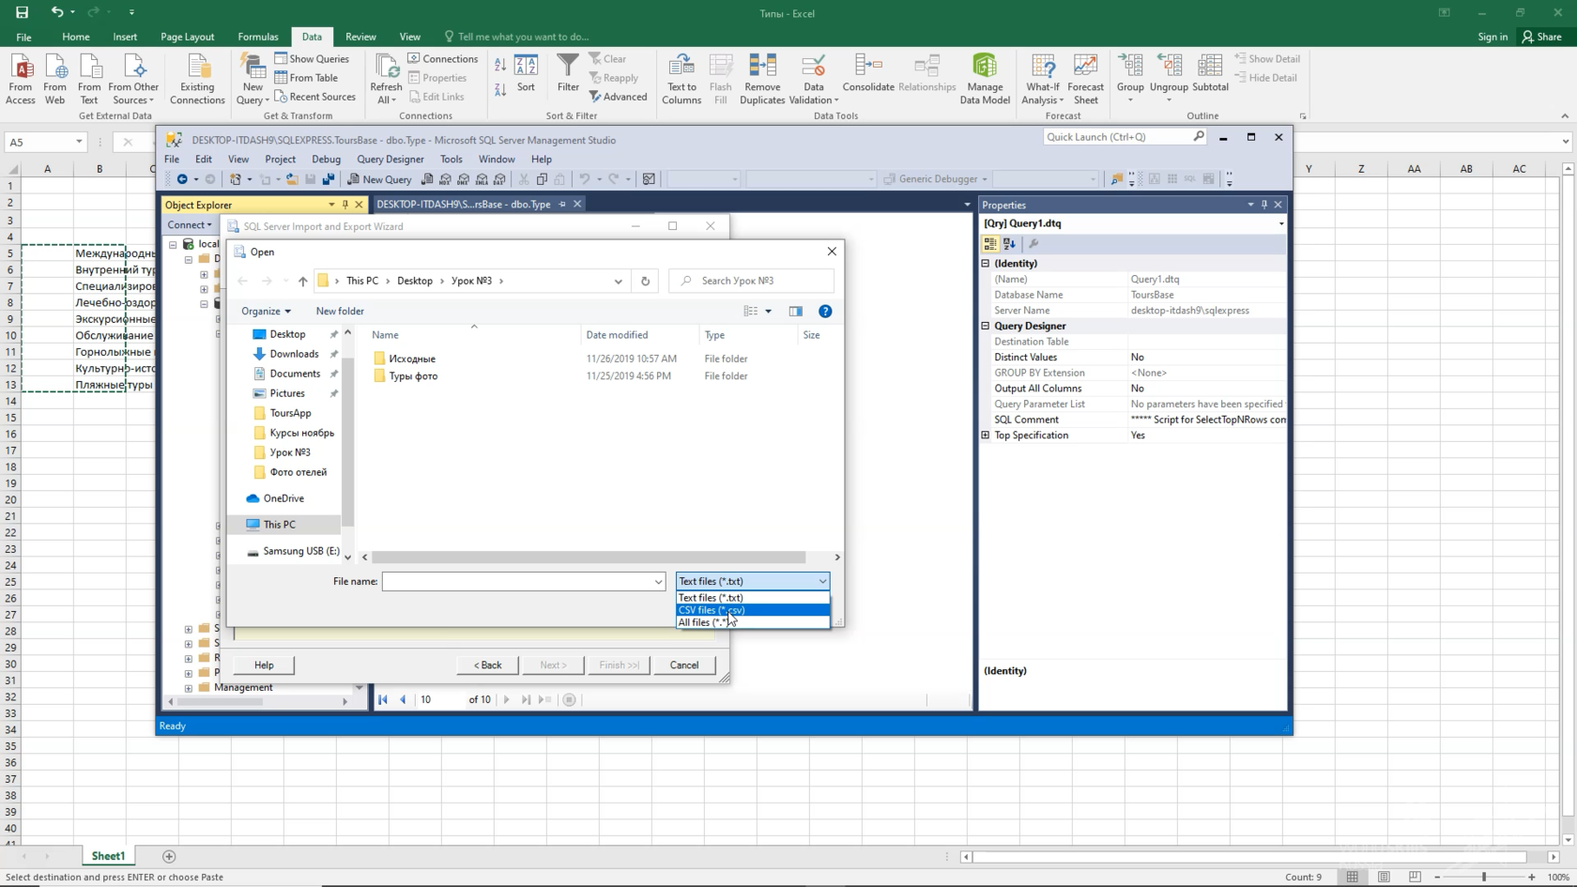Show categorized view in Properties panel
This screenshot has width=1577, height=887.
click(990, 244)
